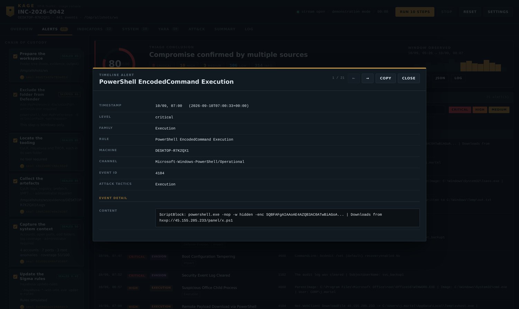Open the Security Event Log Cleared alert row
Viewport: 519px width, 309px height.
tap(304, 275)
